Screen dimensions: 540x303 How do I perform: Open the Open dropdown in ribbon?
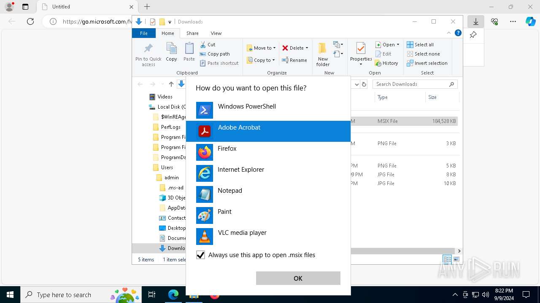[387, 45]
